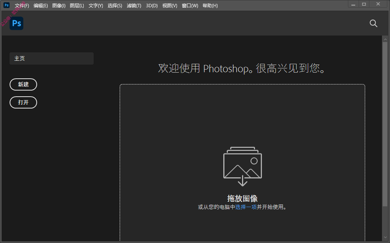
Task: Open the 图层(L) menu
Action: (77, 5)
